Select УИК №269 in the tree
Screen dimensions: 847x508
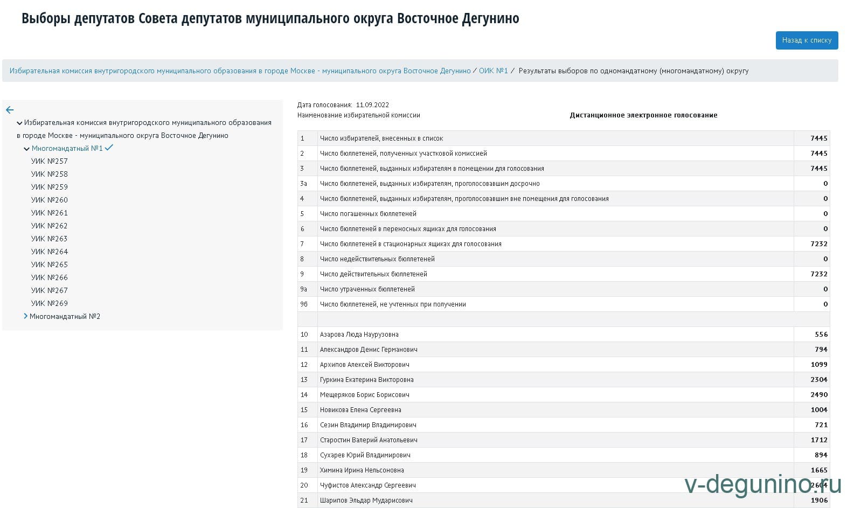(x=50, y=303)
